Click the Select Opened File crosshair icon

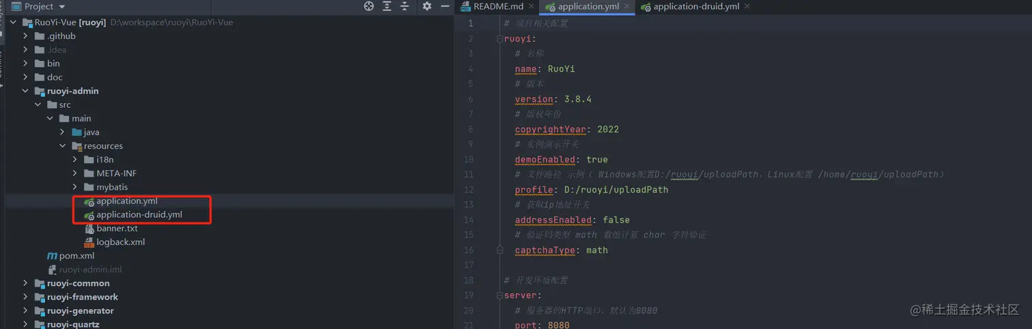(369, 6)
